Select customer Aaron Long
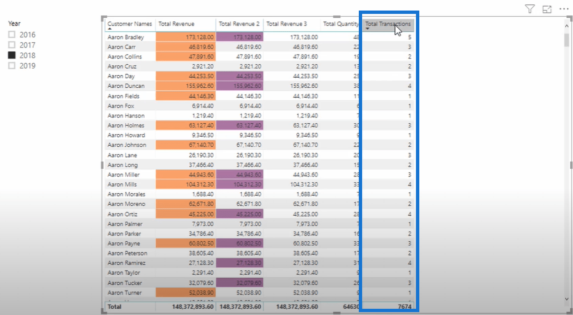 click(x=122, y=165)
